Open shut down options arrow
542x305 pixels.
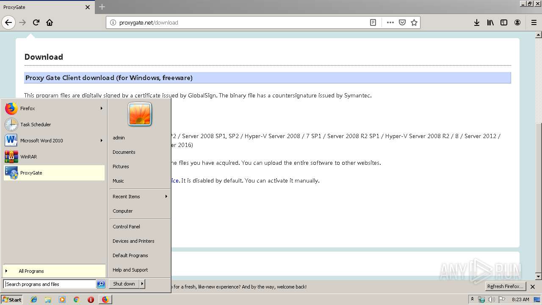[x=142, y=284]
